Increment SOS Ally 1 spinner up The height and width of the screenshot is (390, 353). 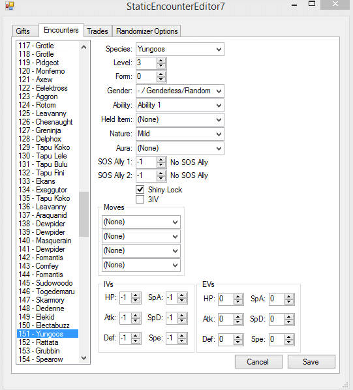[x=161, y=160]
